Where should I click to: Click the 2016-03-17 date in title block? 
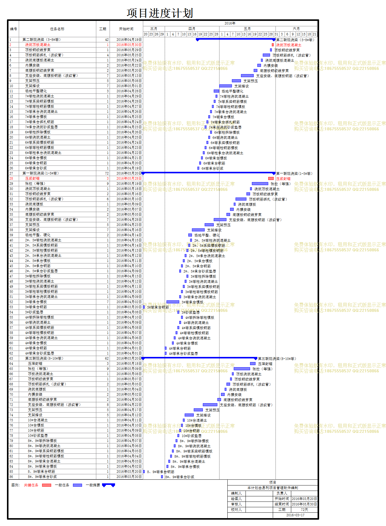(295, 515)
